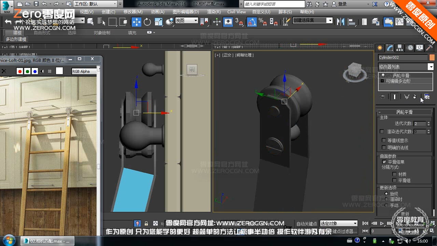Open the 图形编辑器(D) menu
Screen dimensions: 437x246
click(x=186, y=12)
